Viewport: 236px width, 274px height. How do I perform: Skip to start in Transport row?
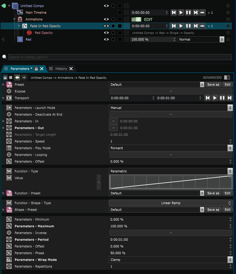[x=208, y=98]
